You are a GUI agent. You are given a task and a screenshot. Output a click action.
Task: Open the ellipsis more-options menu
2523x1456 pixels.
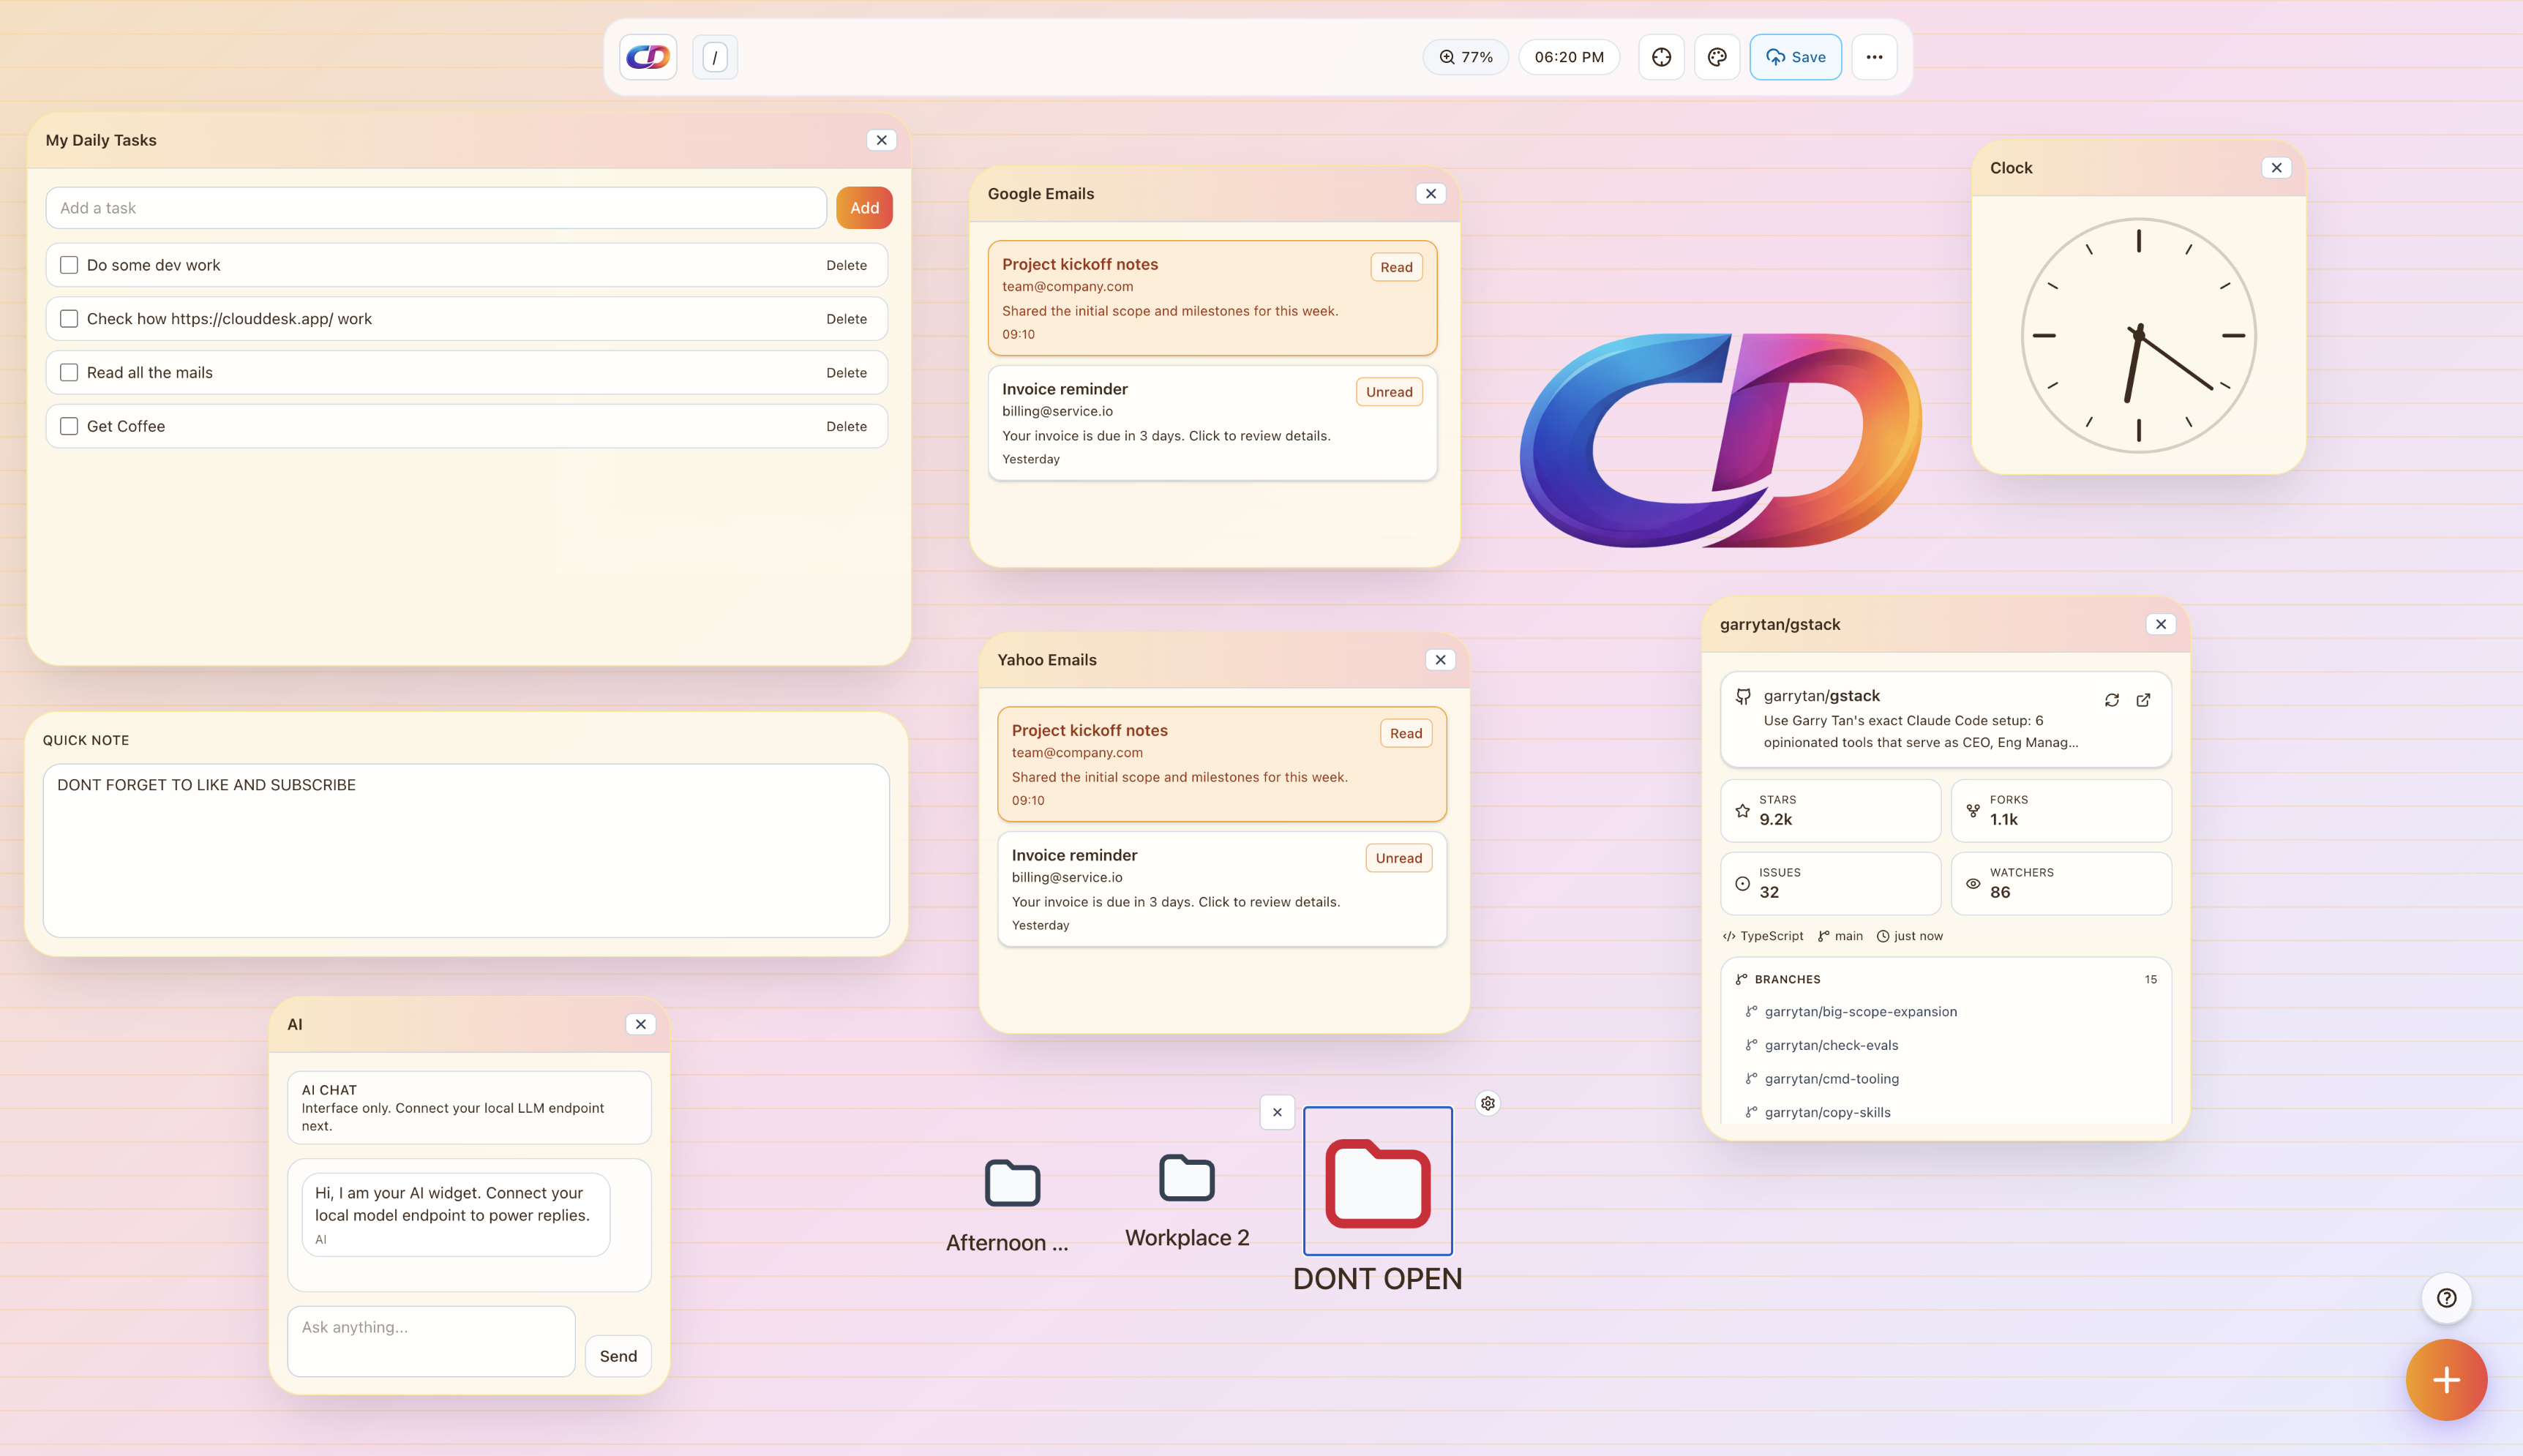pyautogui.click(x=1874, y=57)
